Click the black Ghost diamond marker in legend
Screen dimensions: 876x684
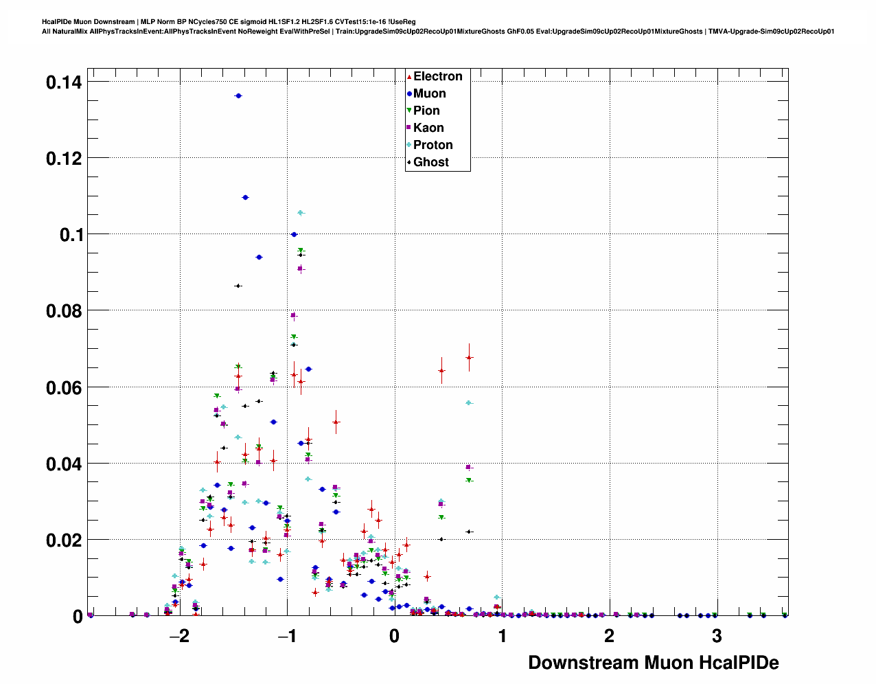(409, 163)
